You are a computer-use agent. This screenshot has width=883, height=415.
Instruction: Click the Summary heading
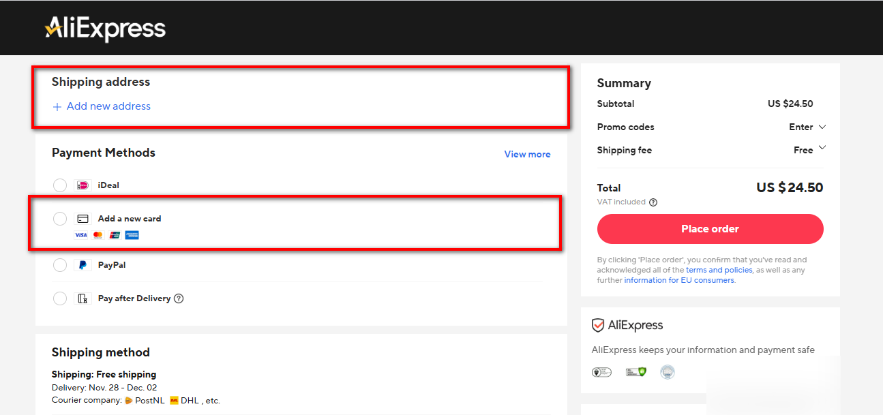624,83
